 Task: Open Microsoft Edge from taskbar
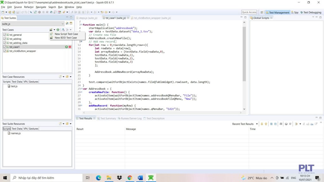click(99, 178)
